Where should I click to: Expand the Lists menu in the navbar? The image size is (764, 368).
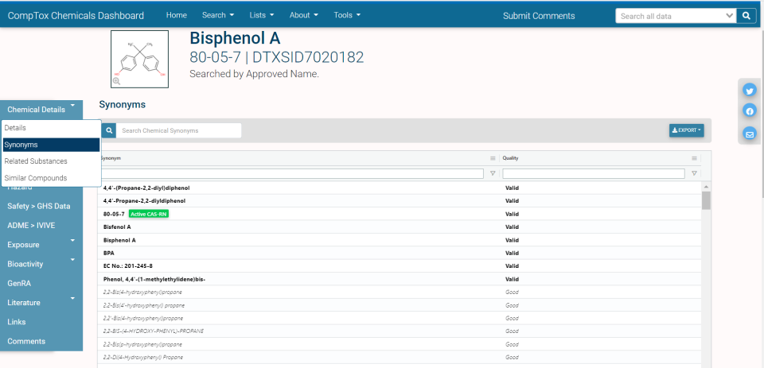[x=261, y=15]
